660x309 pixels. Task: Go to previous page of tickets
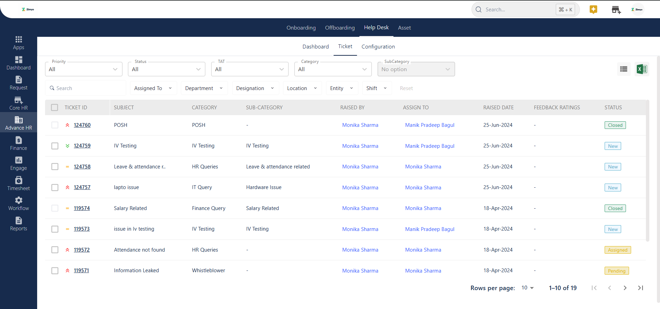pyautogui.click(x=609, y=288)
